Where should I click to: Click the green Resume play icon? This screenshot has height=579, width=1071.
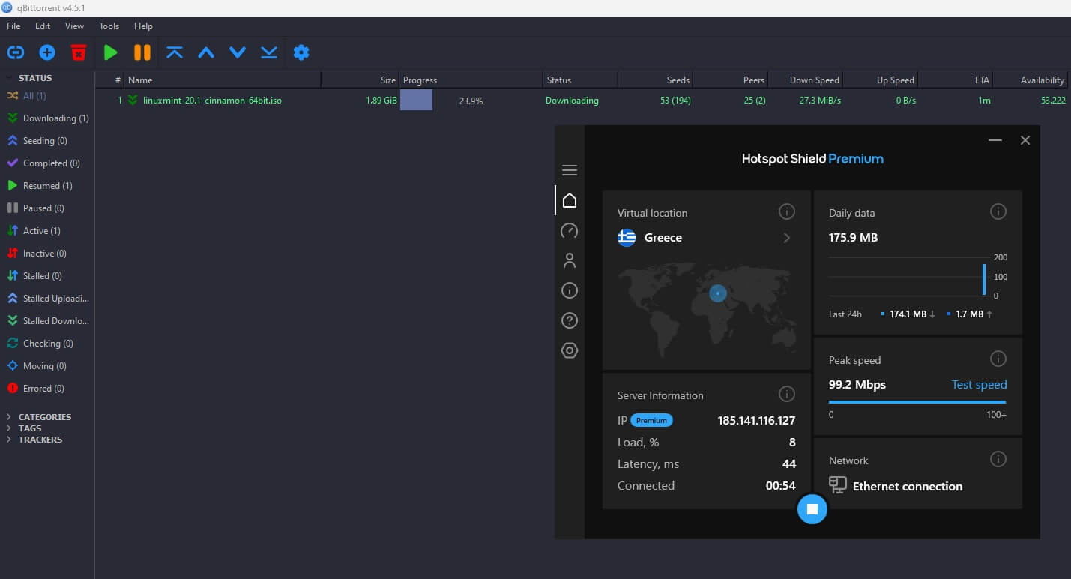(111, 52)
